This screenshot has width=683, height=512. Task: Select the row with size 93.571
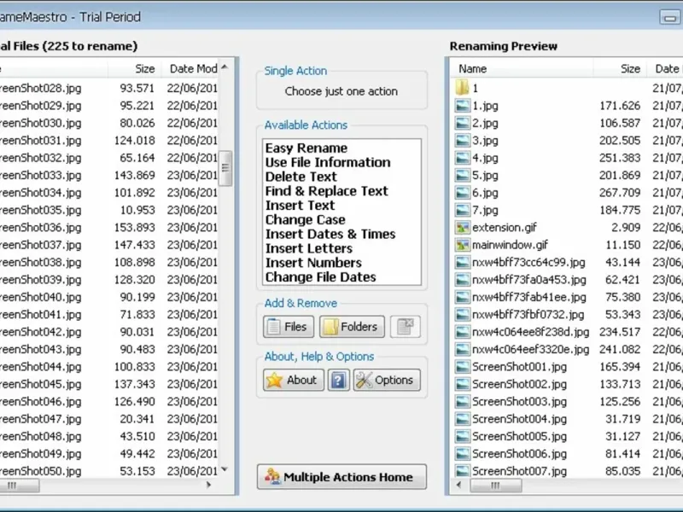[109, 88]
